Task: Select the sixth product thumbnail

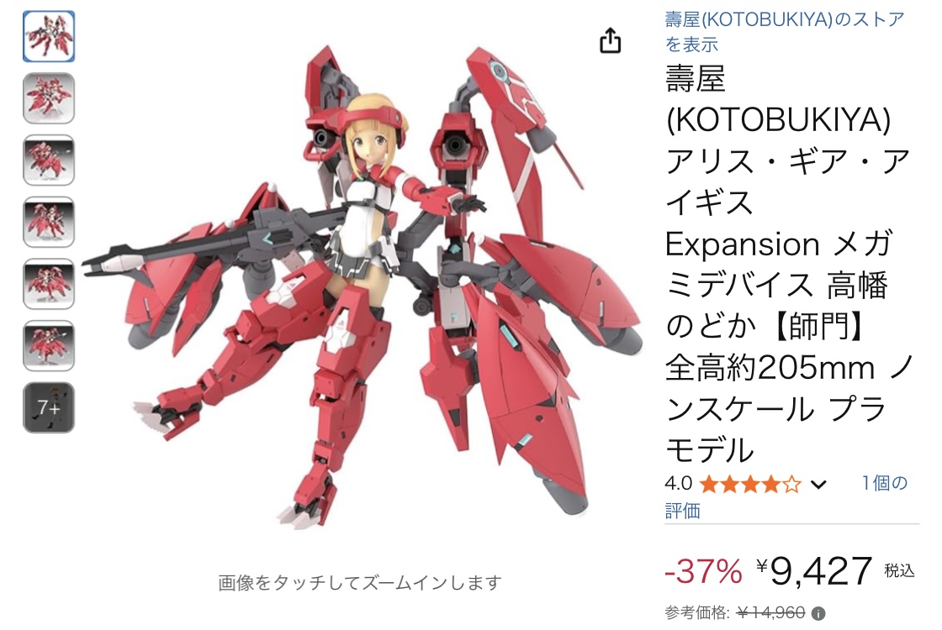Action: coord(49,345)
